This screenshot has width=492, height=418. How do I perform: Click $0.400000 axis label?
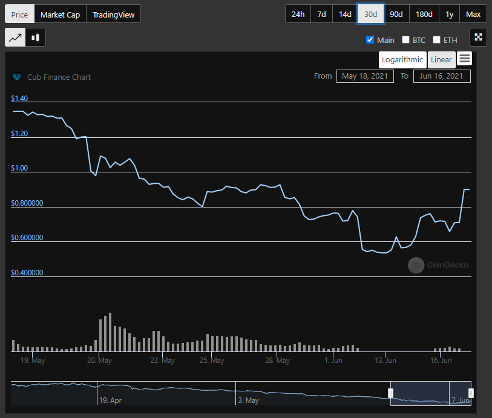click(27, 273)
